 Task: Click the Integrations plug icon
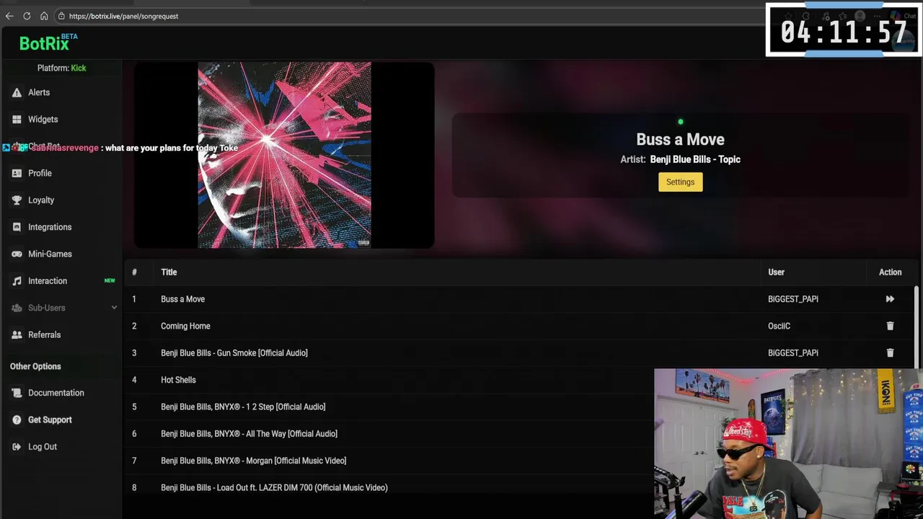pos(17,227)
